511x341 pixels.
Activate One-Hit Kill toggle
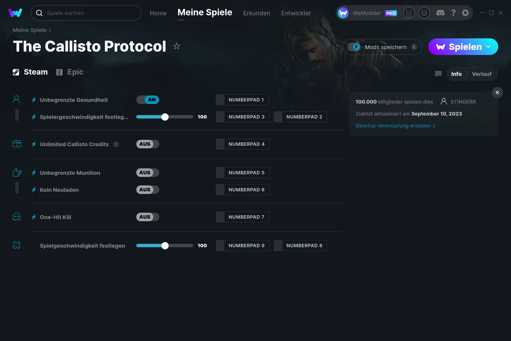click(148, 217)
